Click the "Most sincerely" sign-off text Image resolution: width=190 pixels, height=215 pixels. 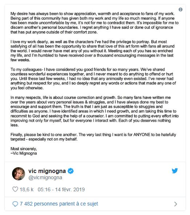click(24, 149)
